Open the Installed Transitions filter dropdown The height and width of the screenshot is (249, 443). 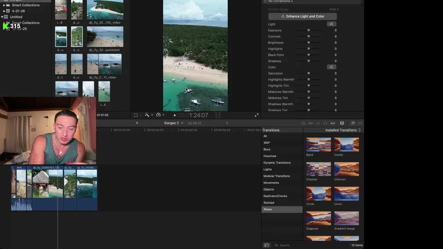pyautogui.click(x=343, y=130)
